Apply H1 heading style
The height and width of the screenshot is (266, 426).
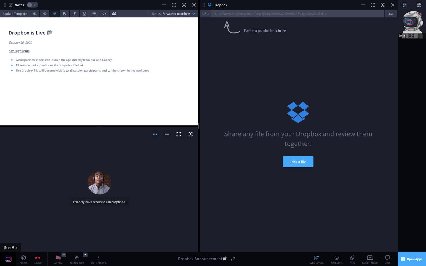click(x=35, y=14)
